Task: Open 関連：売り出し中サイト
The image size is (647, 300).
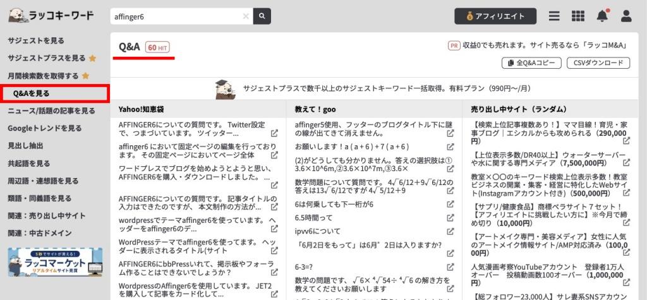Action: tap(47, 216)
